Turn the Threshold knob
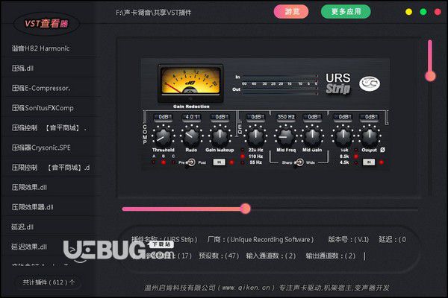Image resolution: width=448 pixels, height=298 pixels. point(163,136)
